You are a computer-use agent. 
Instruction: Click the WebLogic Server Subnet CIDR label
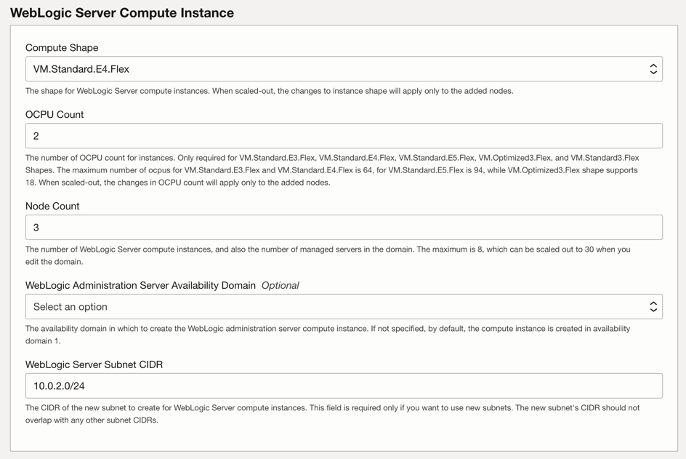click(94, 365)
